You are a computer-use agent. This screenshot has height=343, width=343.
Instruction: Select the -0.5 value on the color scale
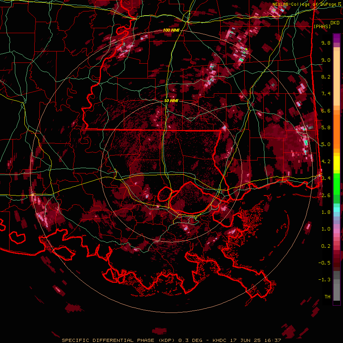324,263
